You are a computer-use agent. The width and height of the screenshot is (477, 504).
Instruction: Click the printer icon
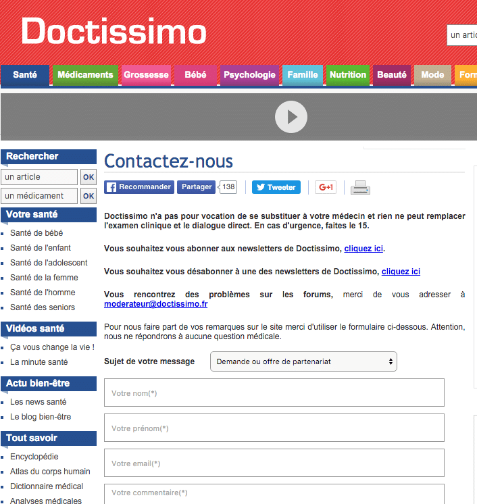coord(360,187)
